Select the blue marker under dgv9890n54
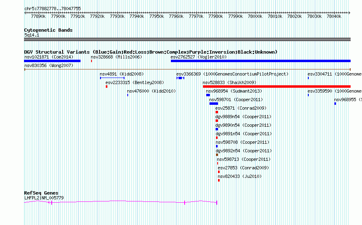Screen dimensions: 362x225 (217, 129)
